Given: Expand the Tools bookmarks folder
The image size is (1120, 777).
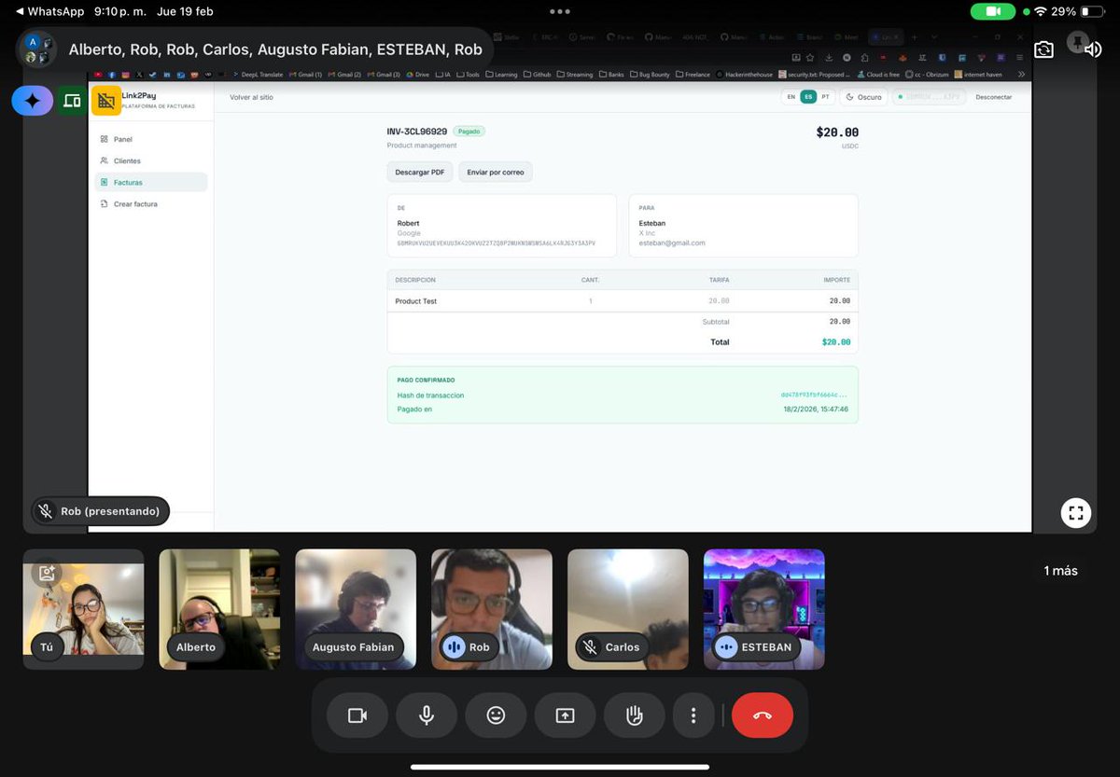Looking at the screenshot, I should click(x=468, y=75).
